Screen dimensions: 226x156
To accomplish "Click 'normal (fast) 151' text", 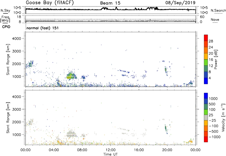I will pos(43,28).
